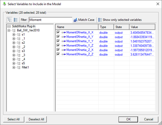The height and width of the screenshot is (125, 162).
Task: Uncheck MomentOfInertia_X_Y checkbox
Action: point(58,37)
